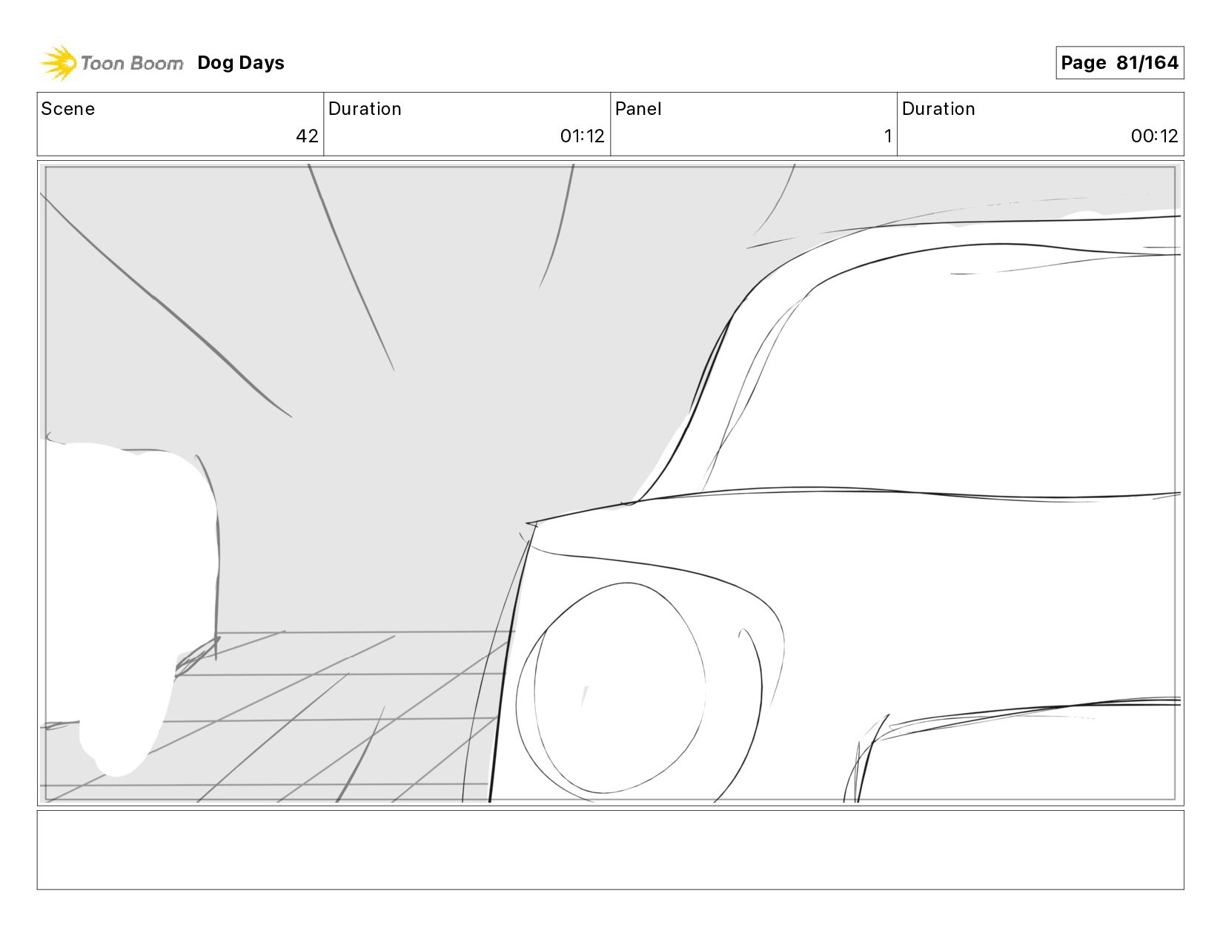Click the scene number '42'
This screenshot has height=945, width=1223.
click(307, 136)
